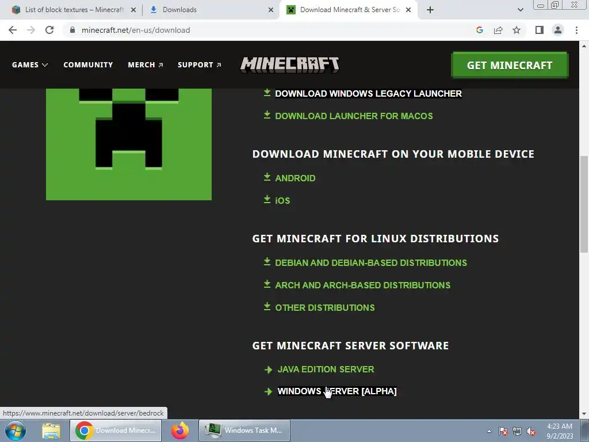This screenshot has width=589, height=442.
Task: Close the Downloads tab
Action: [x=271, y=10]
